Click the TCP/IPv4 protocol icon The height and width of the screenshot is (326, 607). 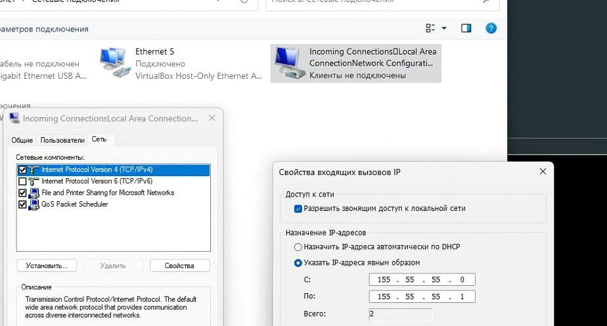34,170
